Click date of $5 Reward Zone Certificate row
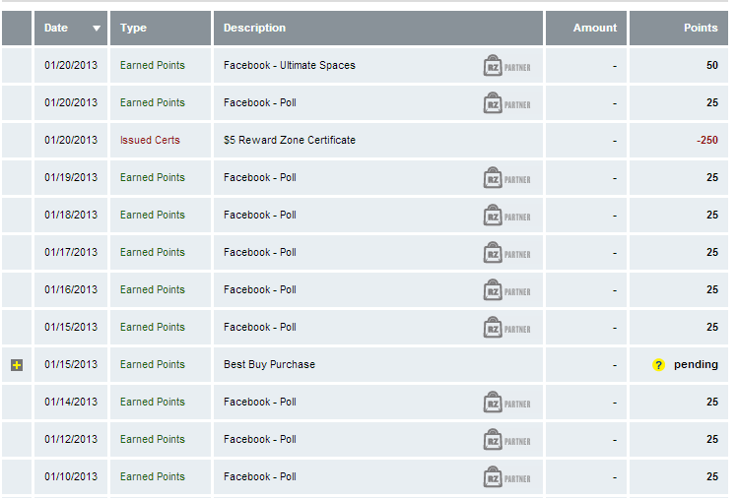Screen dimensions: 737x498 click(71, 140)
